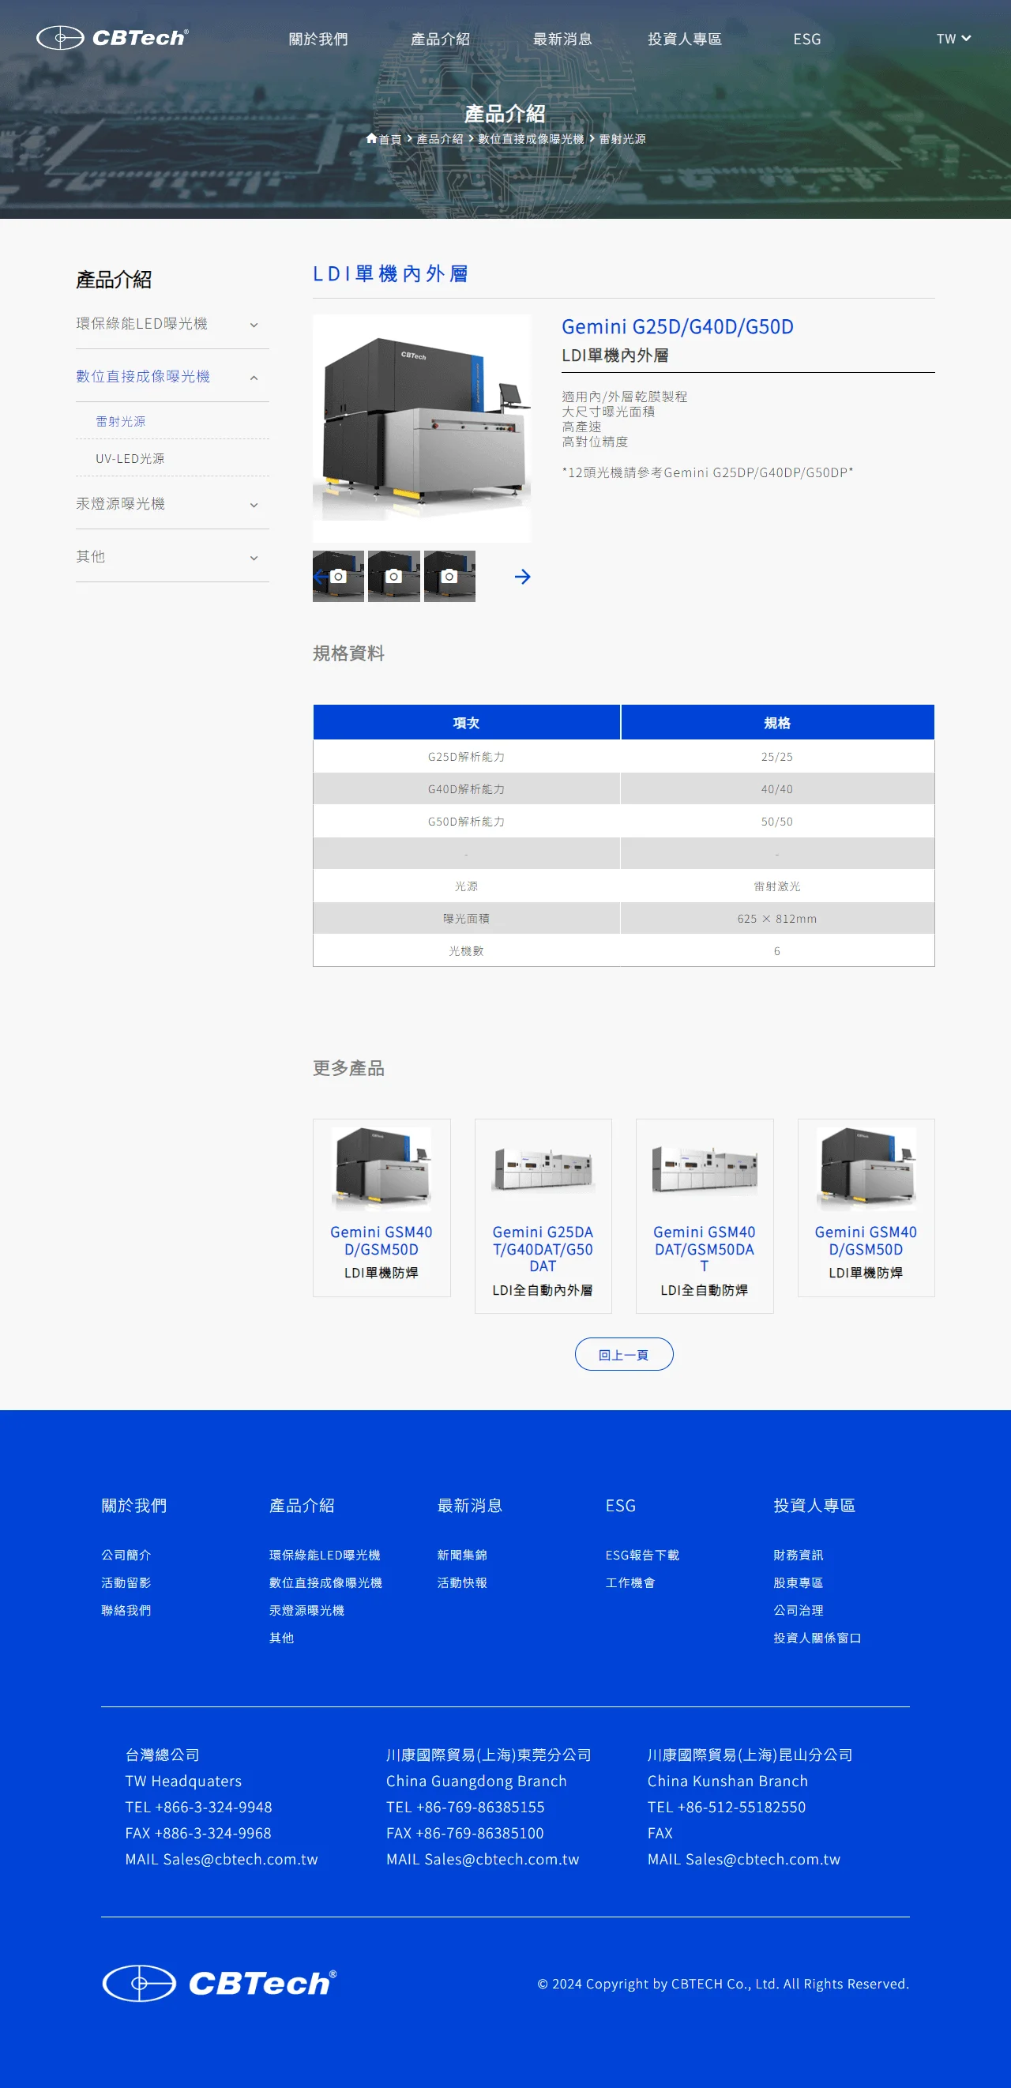Click 625 × 812mm exposure area value
1011x2088 pixels.
[x=778, y=918]
